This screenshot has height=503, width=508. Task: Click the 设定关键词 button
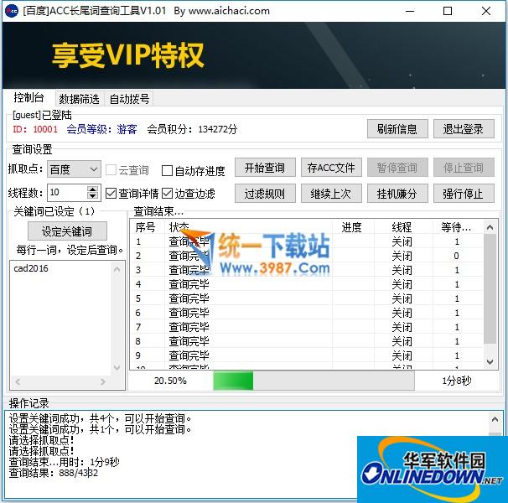67,231
